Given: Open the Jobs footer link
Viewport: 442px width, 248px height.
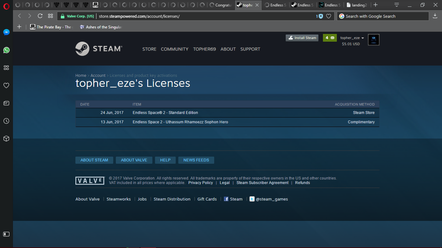Looking at the screenshot, I should [x=142, y=199].
